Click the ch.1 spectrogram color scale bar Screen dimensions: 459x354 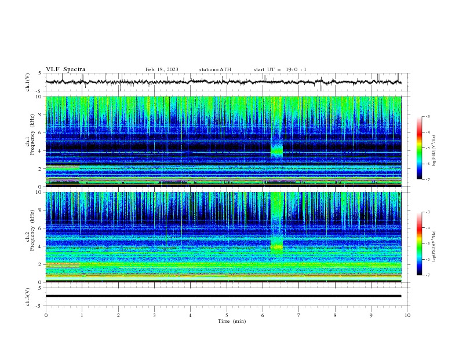(x=419, y=148)
